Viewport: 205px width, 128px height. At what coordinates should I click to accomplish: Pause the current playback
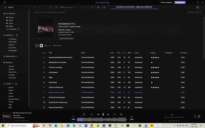103,114
